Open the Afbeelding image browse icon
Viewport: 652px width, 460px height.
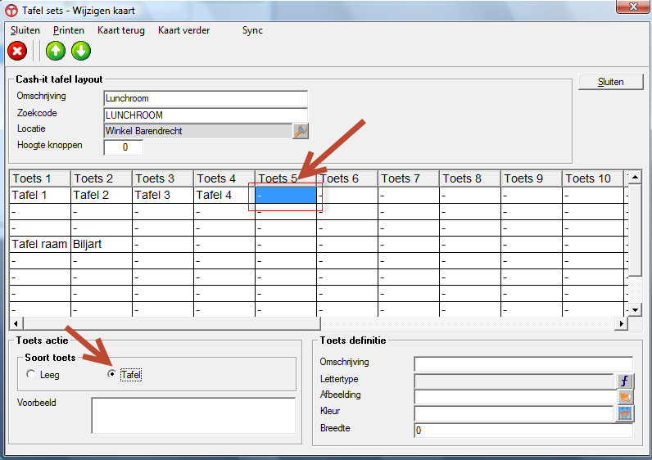click(624, 397)
